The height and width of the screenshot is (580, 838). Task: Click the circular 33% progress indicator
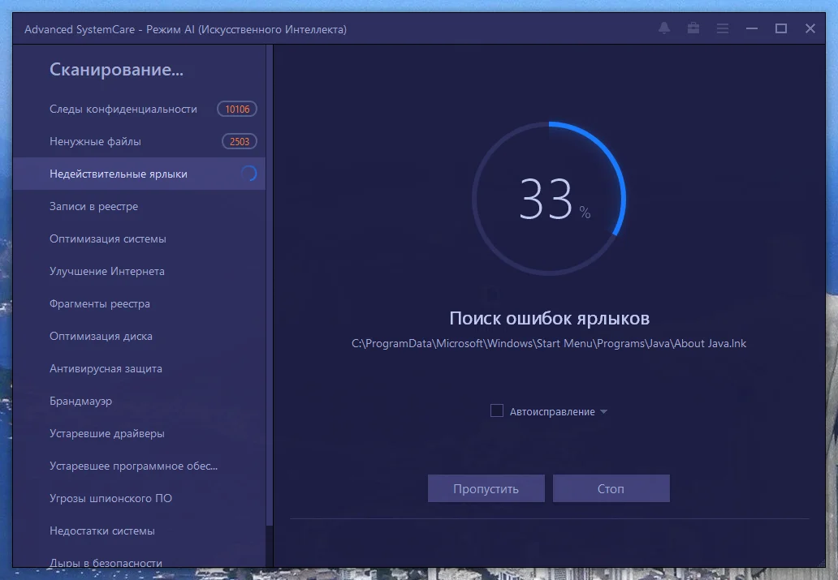[x=549, y=199]
